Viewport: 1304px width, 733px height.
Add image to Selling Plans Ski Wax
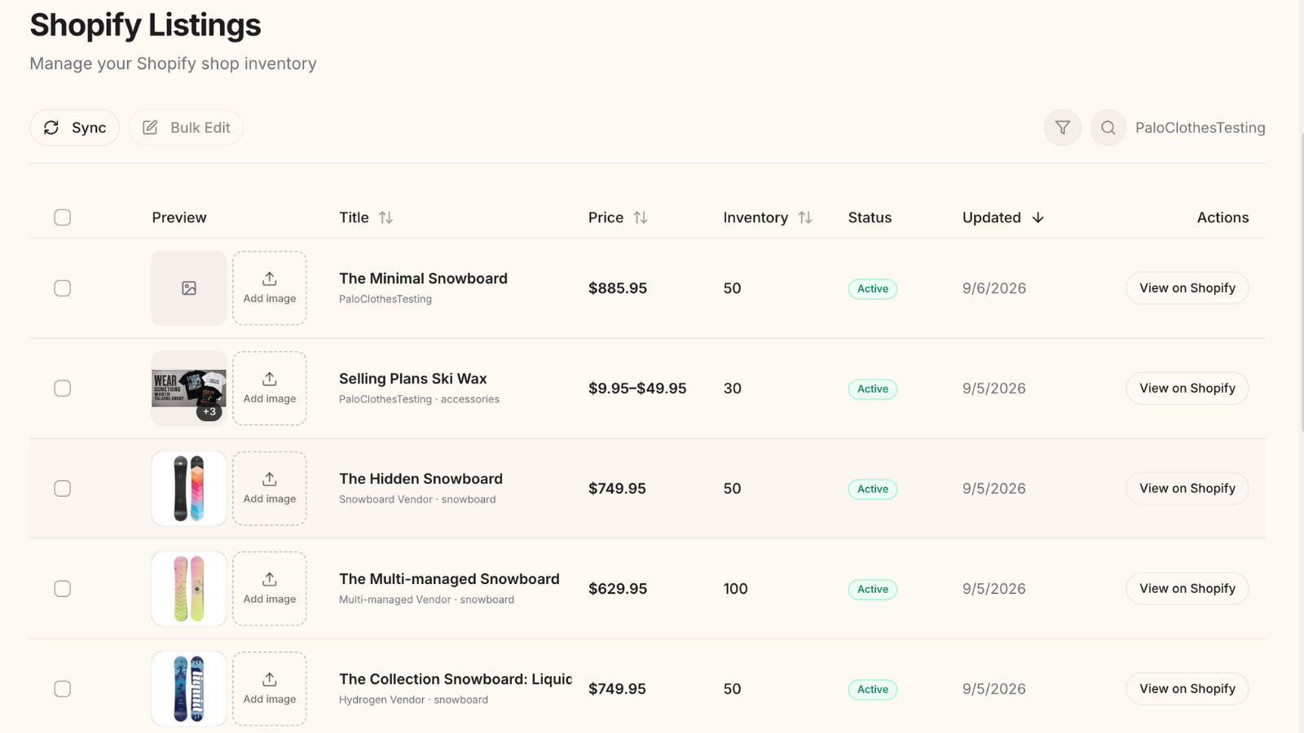coord(270,388)
